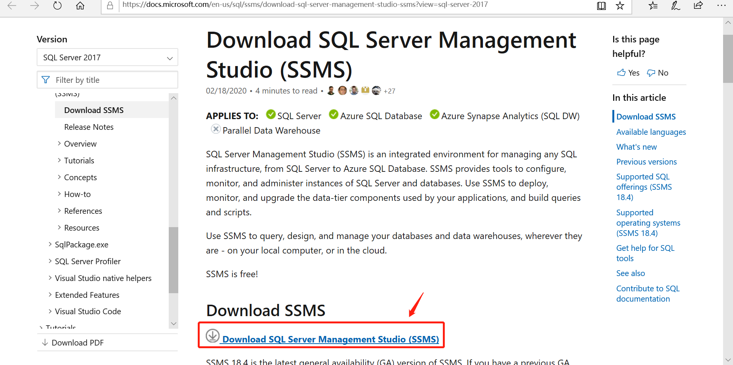Expand the Concepts tree node

59,177
